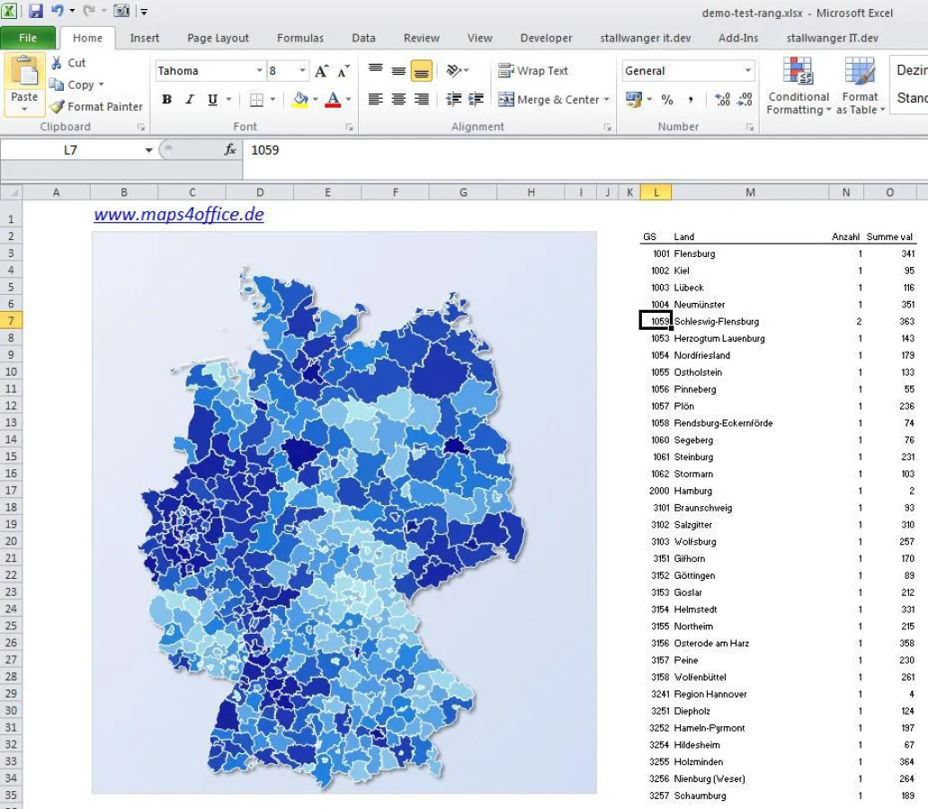
Task: Click the Increase Decimal icon
Action: (721, 100)
